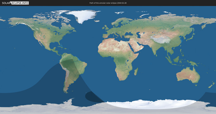Click the white Tibetan Plateau region
The width and height of the screenshot is (216, 114).
(x=160, y=40)
